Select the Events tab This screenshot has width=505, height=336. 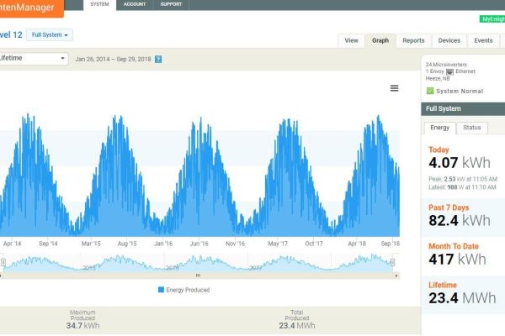[x=483, y=40]
